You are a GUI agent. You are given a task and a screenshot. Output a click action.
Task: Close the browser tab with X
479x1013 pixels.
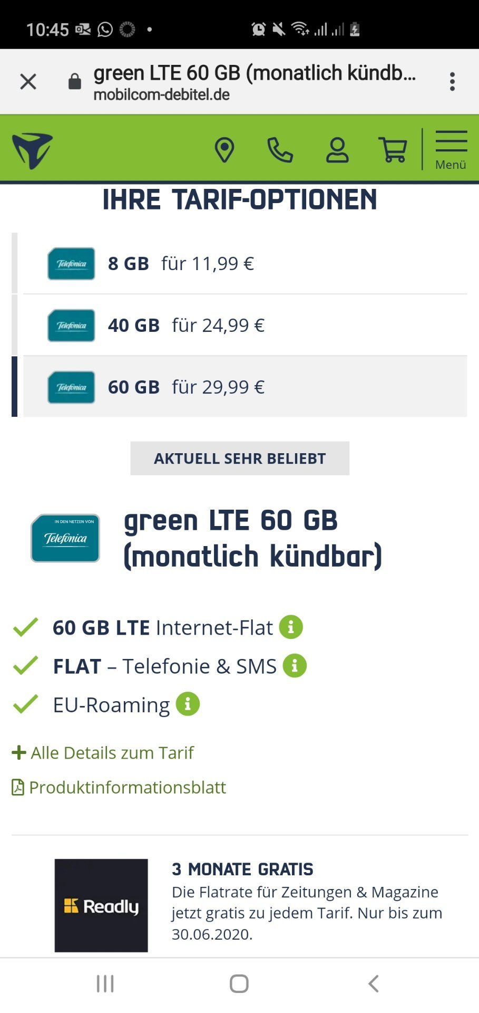point(28,82)
